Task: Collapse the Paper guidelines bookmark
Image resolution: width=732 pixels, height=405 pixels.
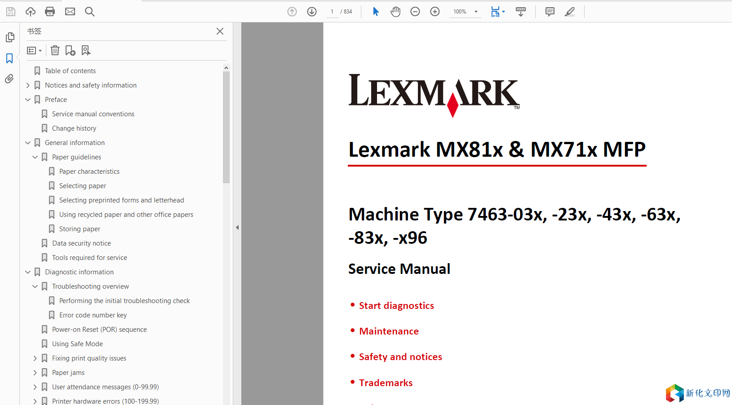Action: (35, 157)
